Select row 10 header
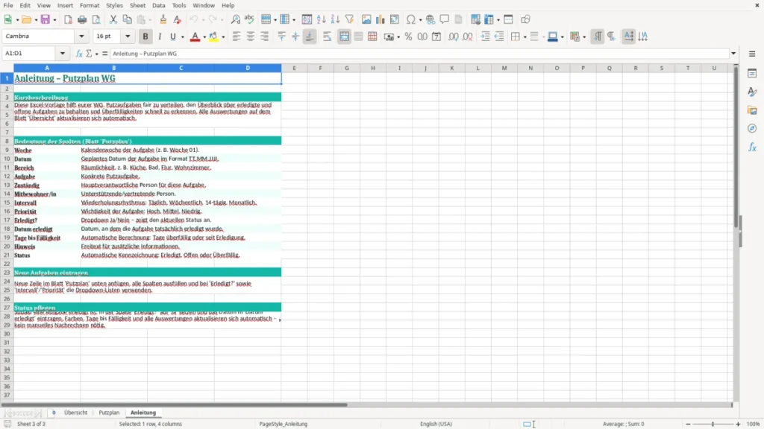Screen dimensions: 764x429 click(7, 159)
